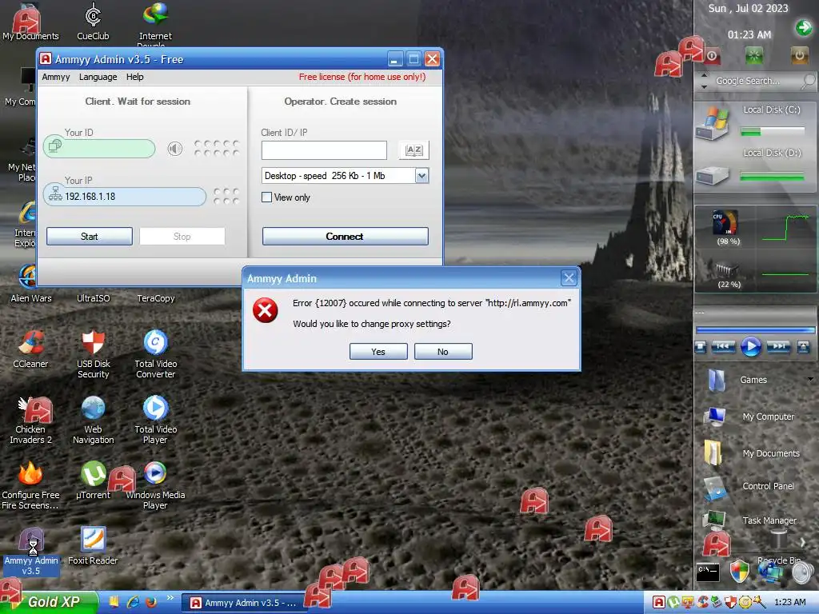Screen dimensions: 819x614
Task: Close the Ammyy Admin error dialog
Action: 569,277
